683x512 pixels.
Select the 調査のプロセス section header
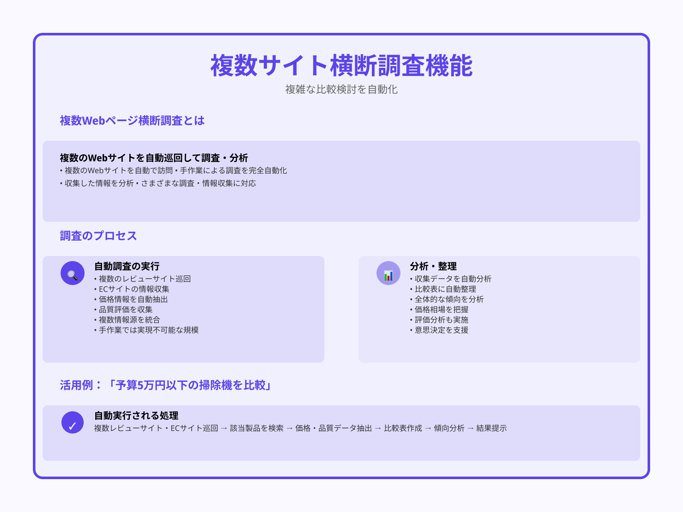point(98,235)
